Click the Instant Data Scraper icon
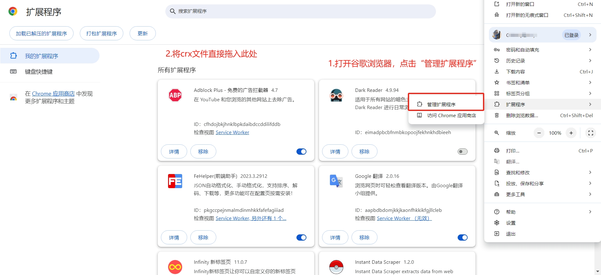Viewport: 601px width, 275px height. 336,267
